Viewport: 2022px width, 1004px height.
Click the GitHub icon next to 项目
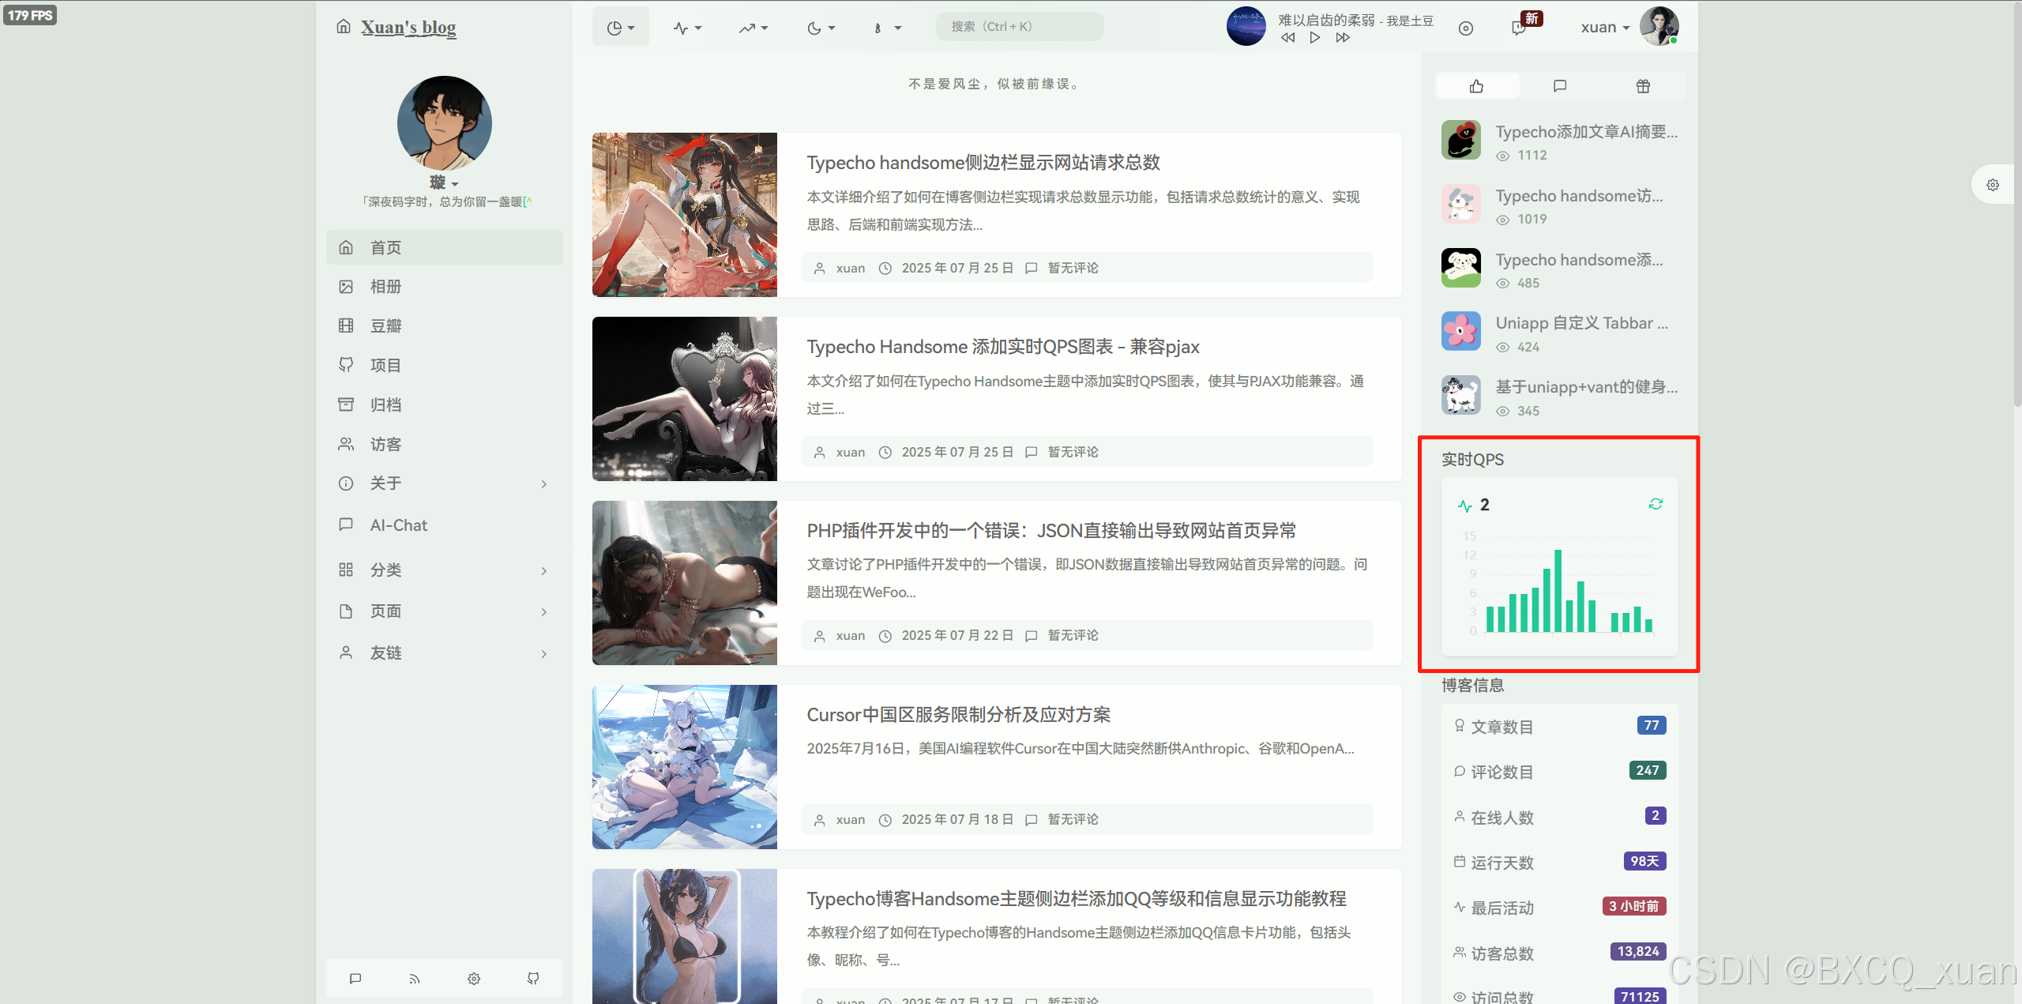pyautogui.click(x=346, y=364)
